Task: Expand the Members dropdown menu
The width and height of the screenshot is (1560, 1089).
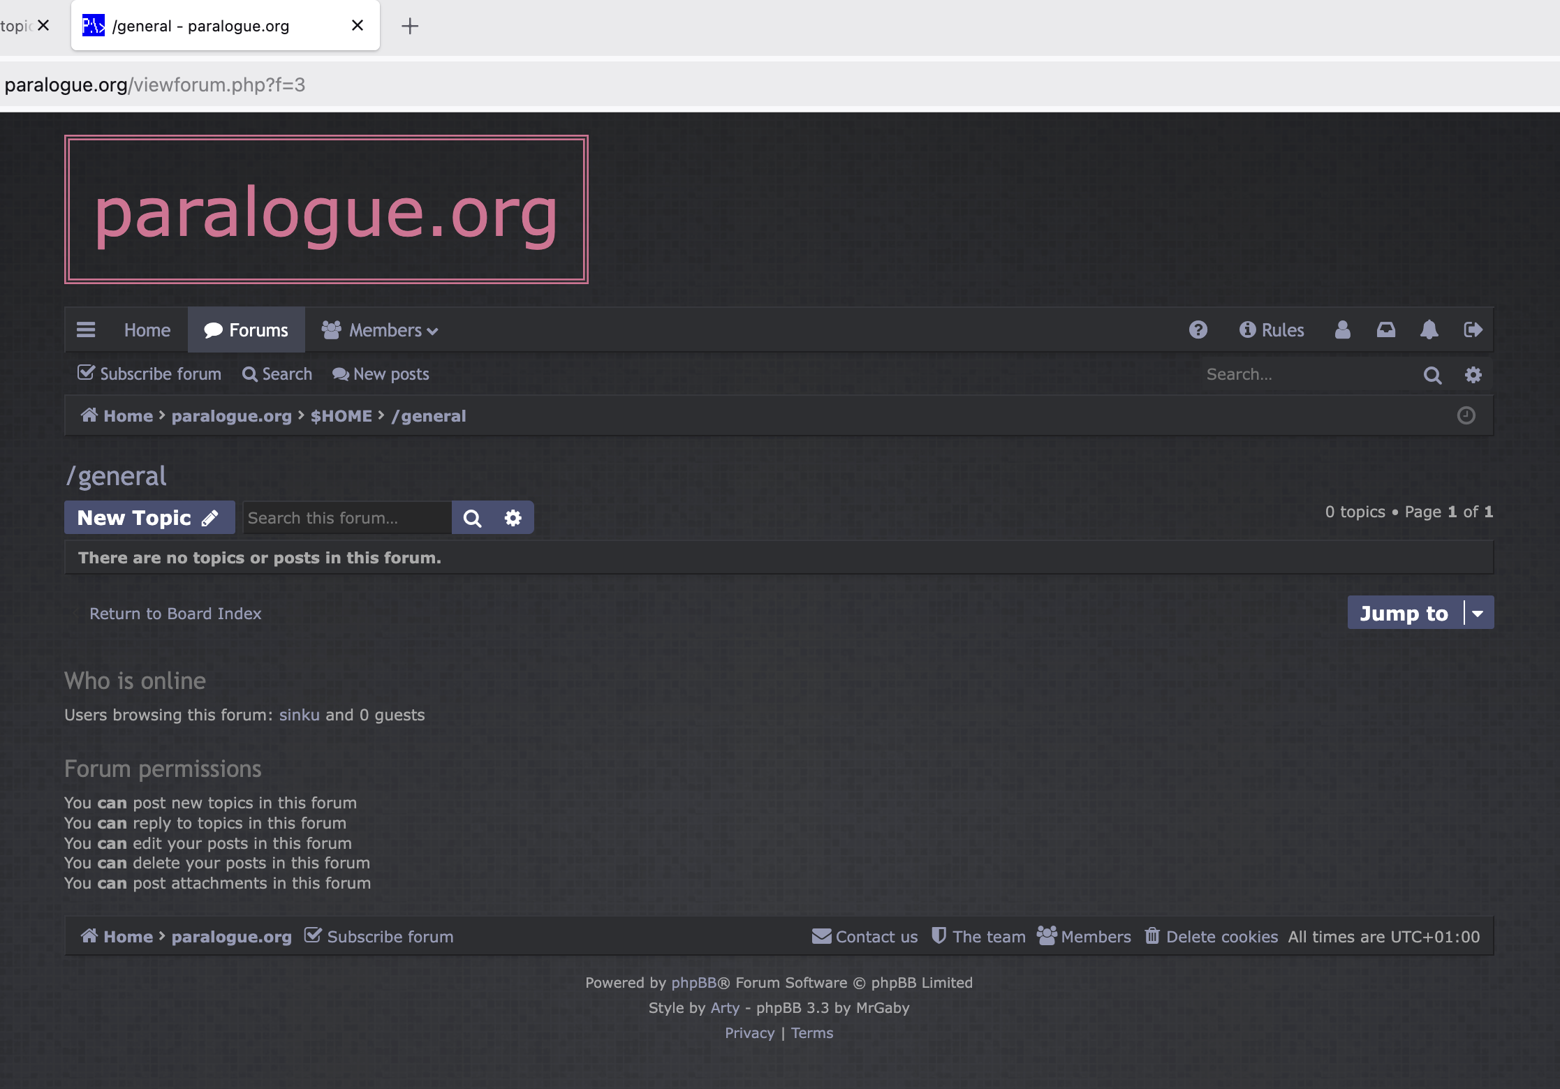Action: click(379, 330)
